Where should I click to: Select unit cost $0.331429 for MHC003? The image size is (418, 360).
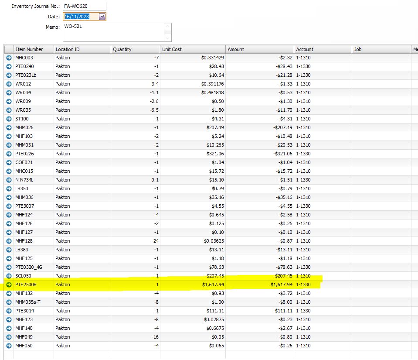(x=193, y=58)
